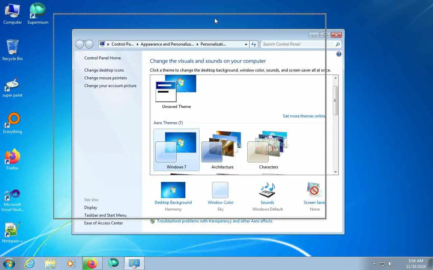Viewport: 433px width, 270px height.
Task: Open Desktop Background settings
Action: click(x=173, y=197)
